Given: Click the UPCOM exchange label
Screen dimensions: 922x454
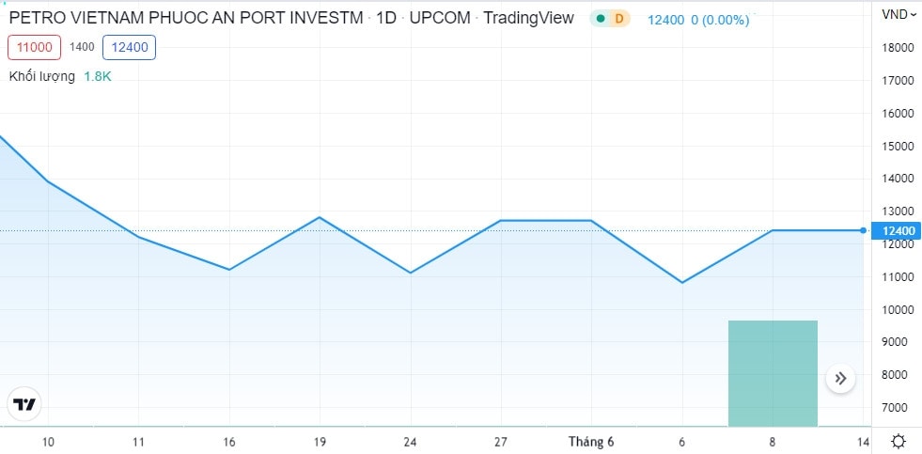Looking at the screenshot, I should [440, 17].
